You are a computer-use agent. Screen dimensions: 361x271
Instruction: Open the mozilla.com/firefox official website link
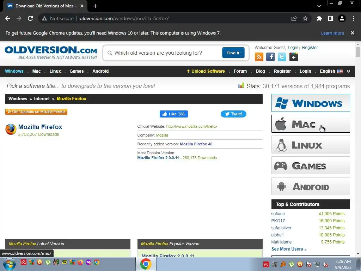tap(192, 126)
